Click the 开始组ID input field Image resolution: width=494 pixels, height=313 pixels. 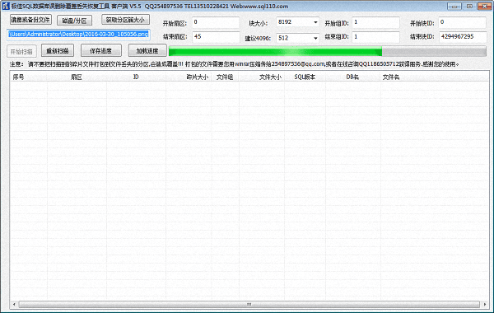pyautogui.click(x=375, y=22)
